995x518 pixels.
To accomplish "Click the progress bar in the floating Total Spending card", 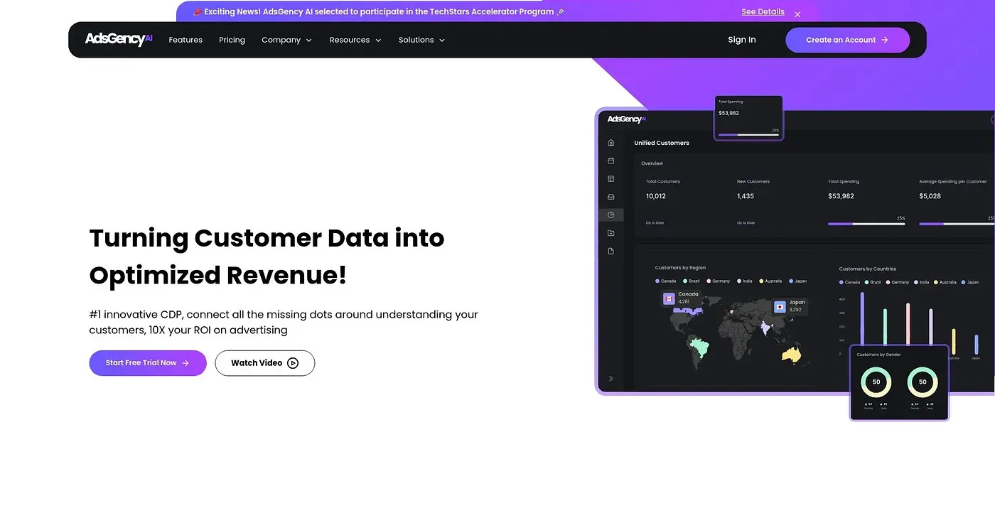I will pos(748,134).
